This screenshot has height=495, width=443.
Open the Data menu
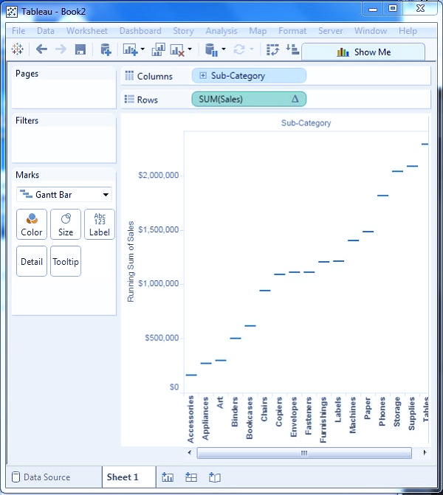[46, 31]
